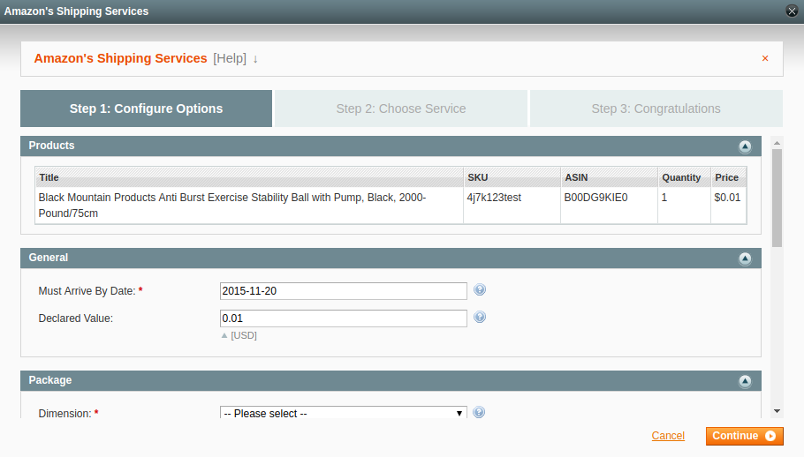Show help tooltip for Dimension
This screenshot has width=804, height=457.
click(x=479, y=412)
